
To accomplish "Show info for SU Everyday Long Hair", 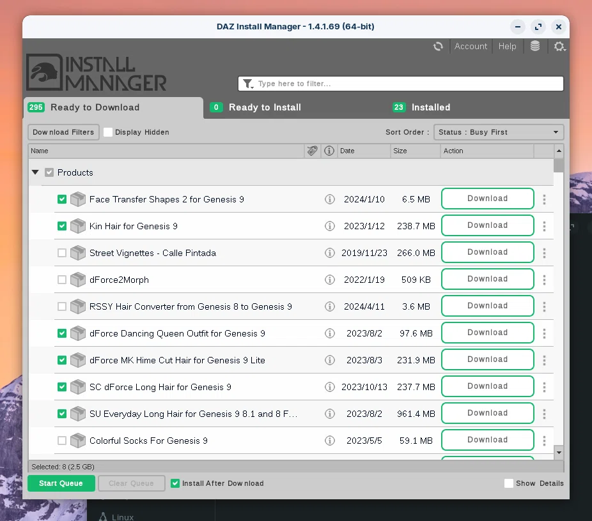I will [x=330, y=414].
